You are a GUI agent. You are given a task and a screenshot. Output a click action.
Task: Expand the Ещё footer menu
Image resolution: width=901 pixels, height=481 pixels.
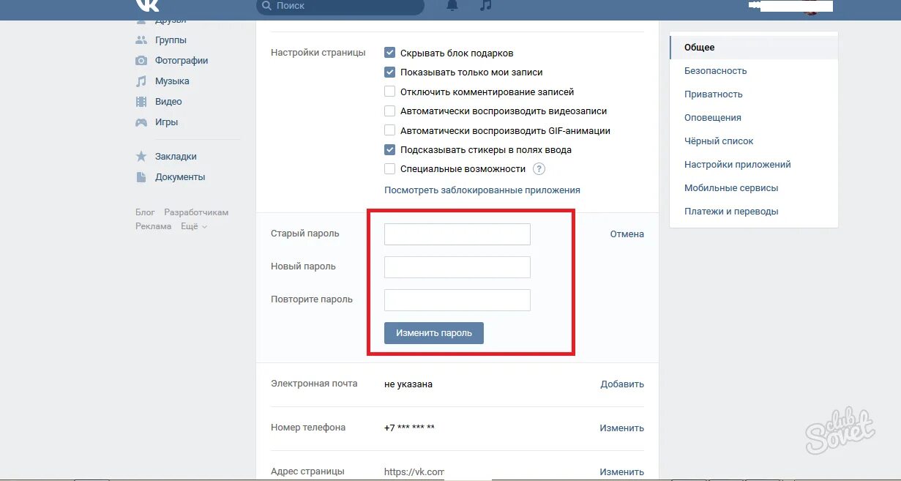pyautogui.click(x=194, y=226)
